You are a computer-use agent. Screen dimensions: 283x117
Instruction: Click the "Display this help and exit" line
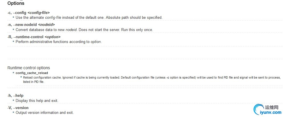pyautogui.click(x=37, y=100)
